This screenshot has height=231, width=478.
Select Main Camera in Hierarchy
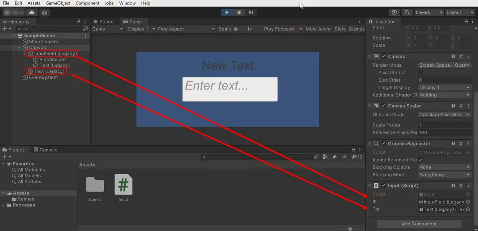point(43,42)
